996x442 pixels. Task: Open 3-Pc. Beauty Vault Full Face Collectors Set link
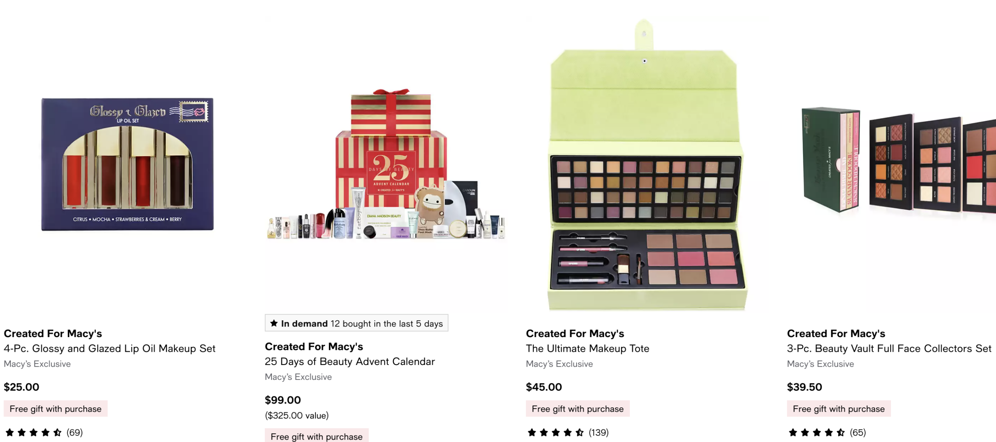coord(889,348)
